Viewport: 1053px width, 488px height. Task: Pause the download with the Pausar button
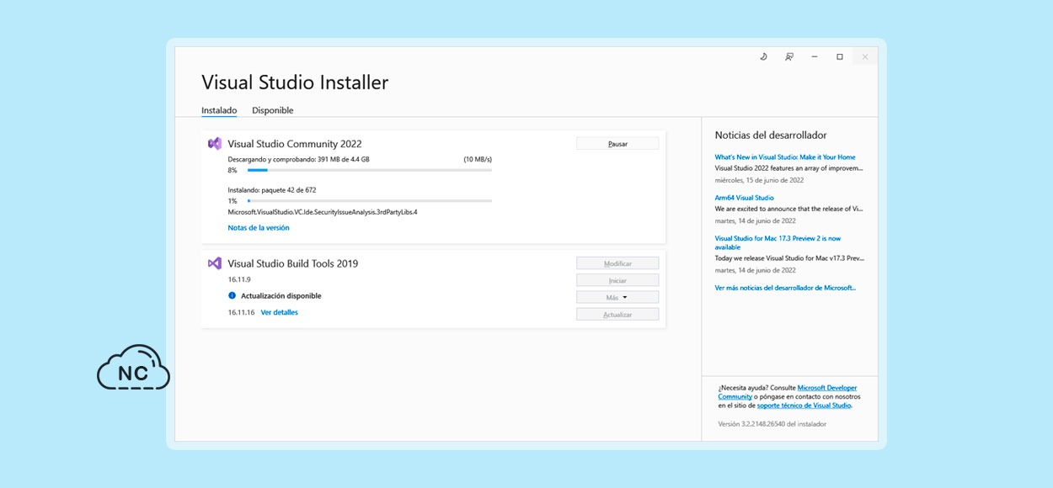click(617, 144)
